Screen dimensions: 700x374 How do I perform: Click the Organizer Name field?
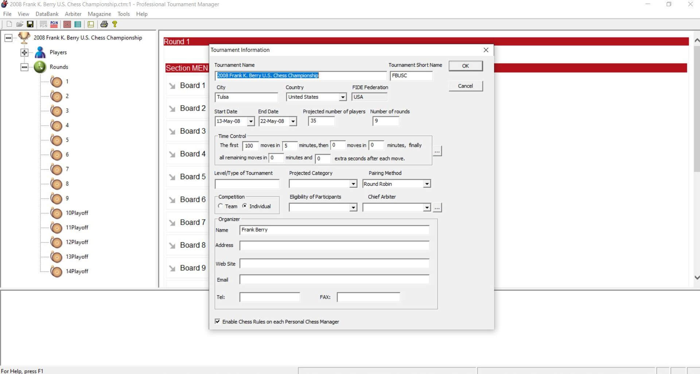334,230
